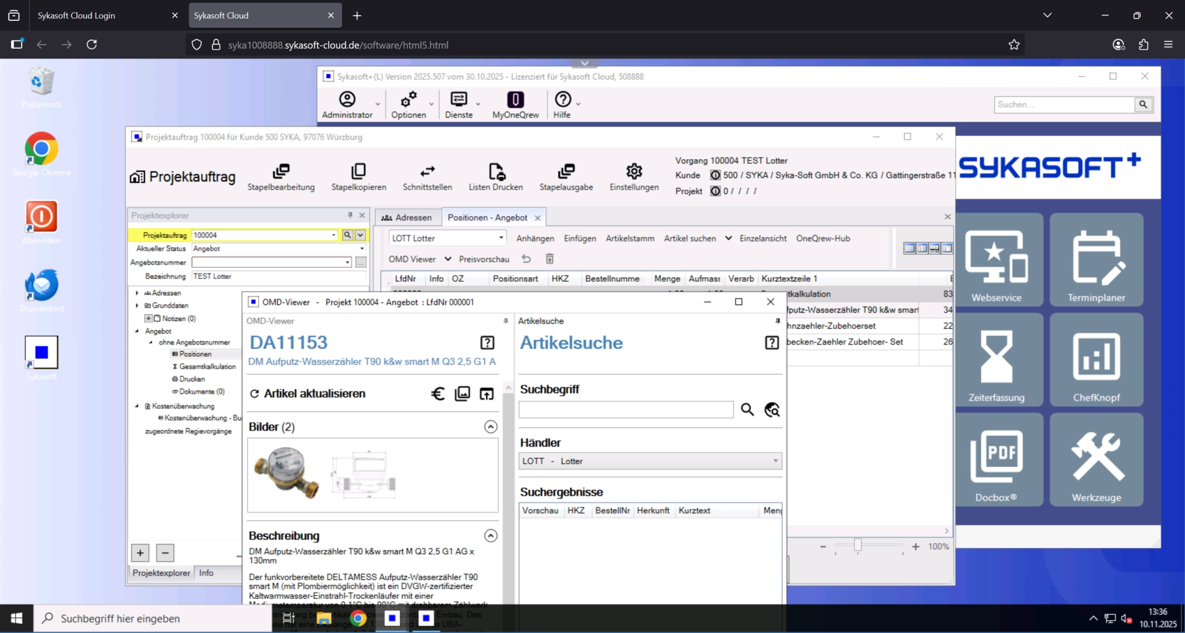
Task: Click the Euro price icon in OMD-Viewer
Action: 438,394
